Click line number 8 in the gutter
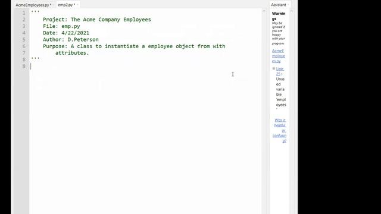Viewport: 381px width, 214px height. click(x=24, y=59)
